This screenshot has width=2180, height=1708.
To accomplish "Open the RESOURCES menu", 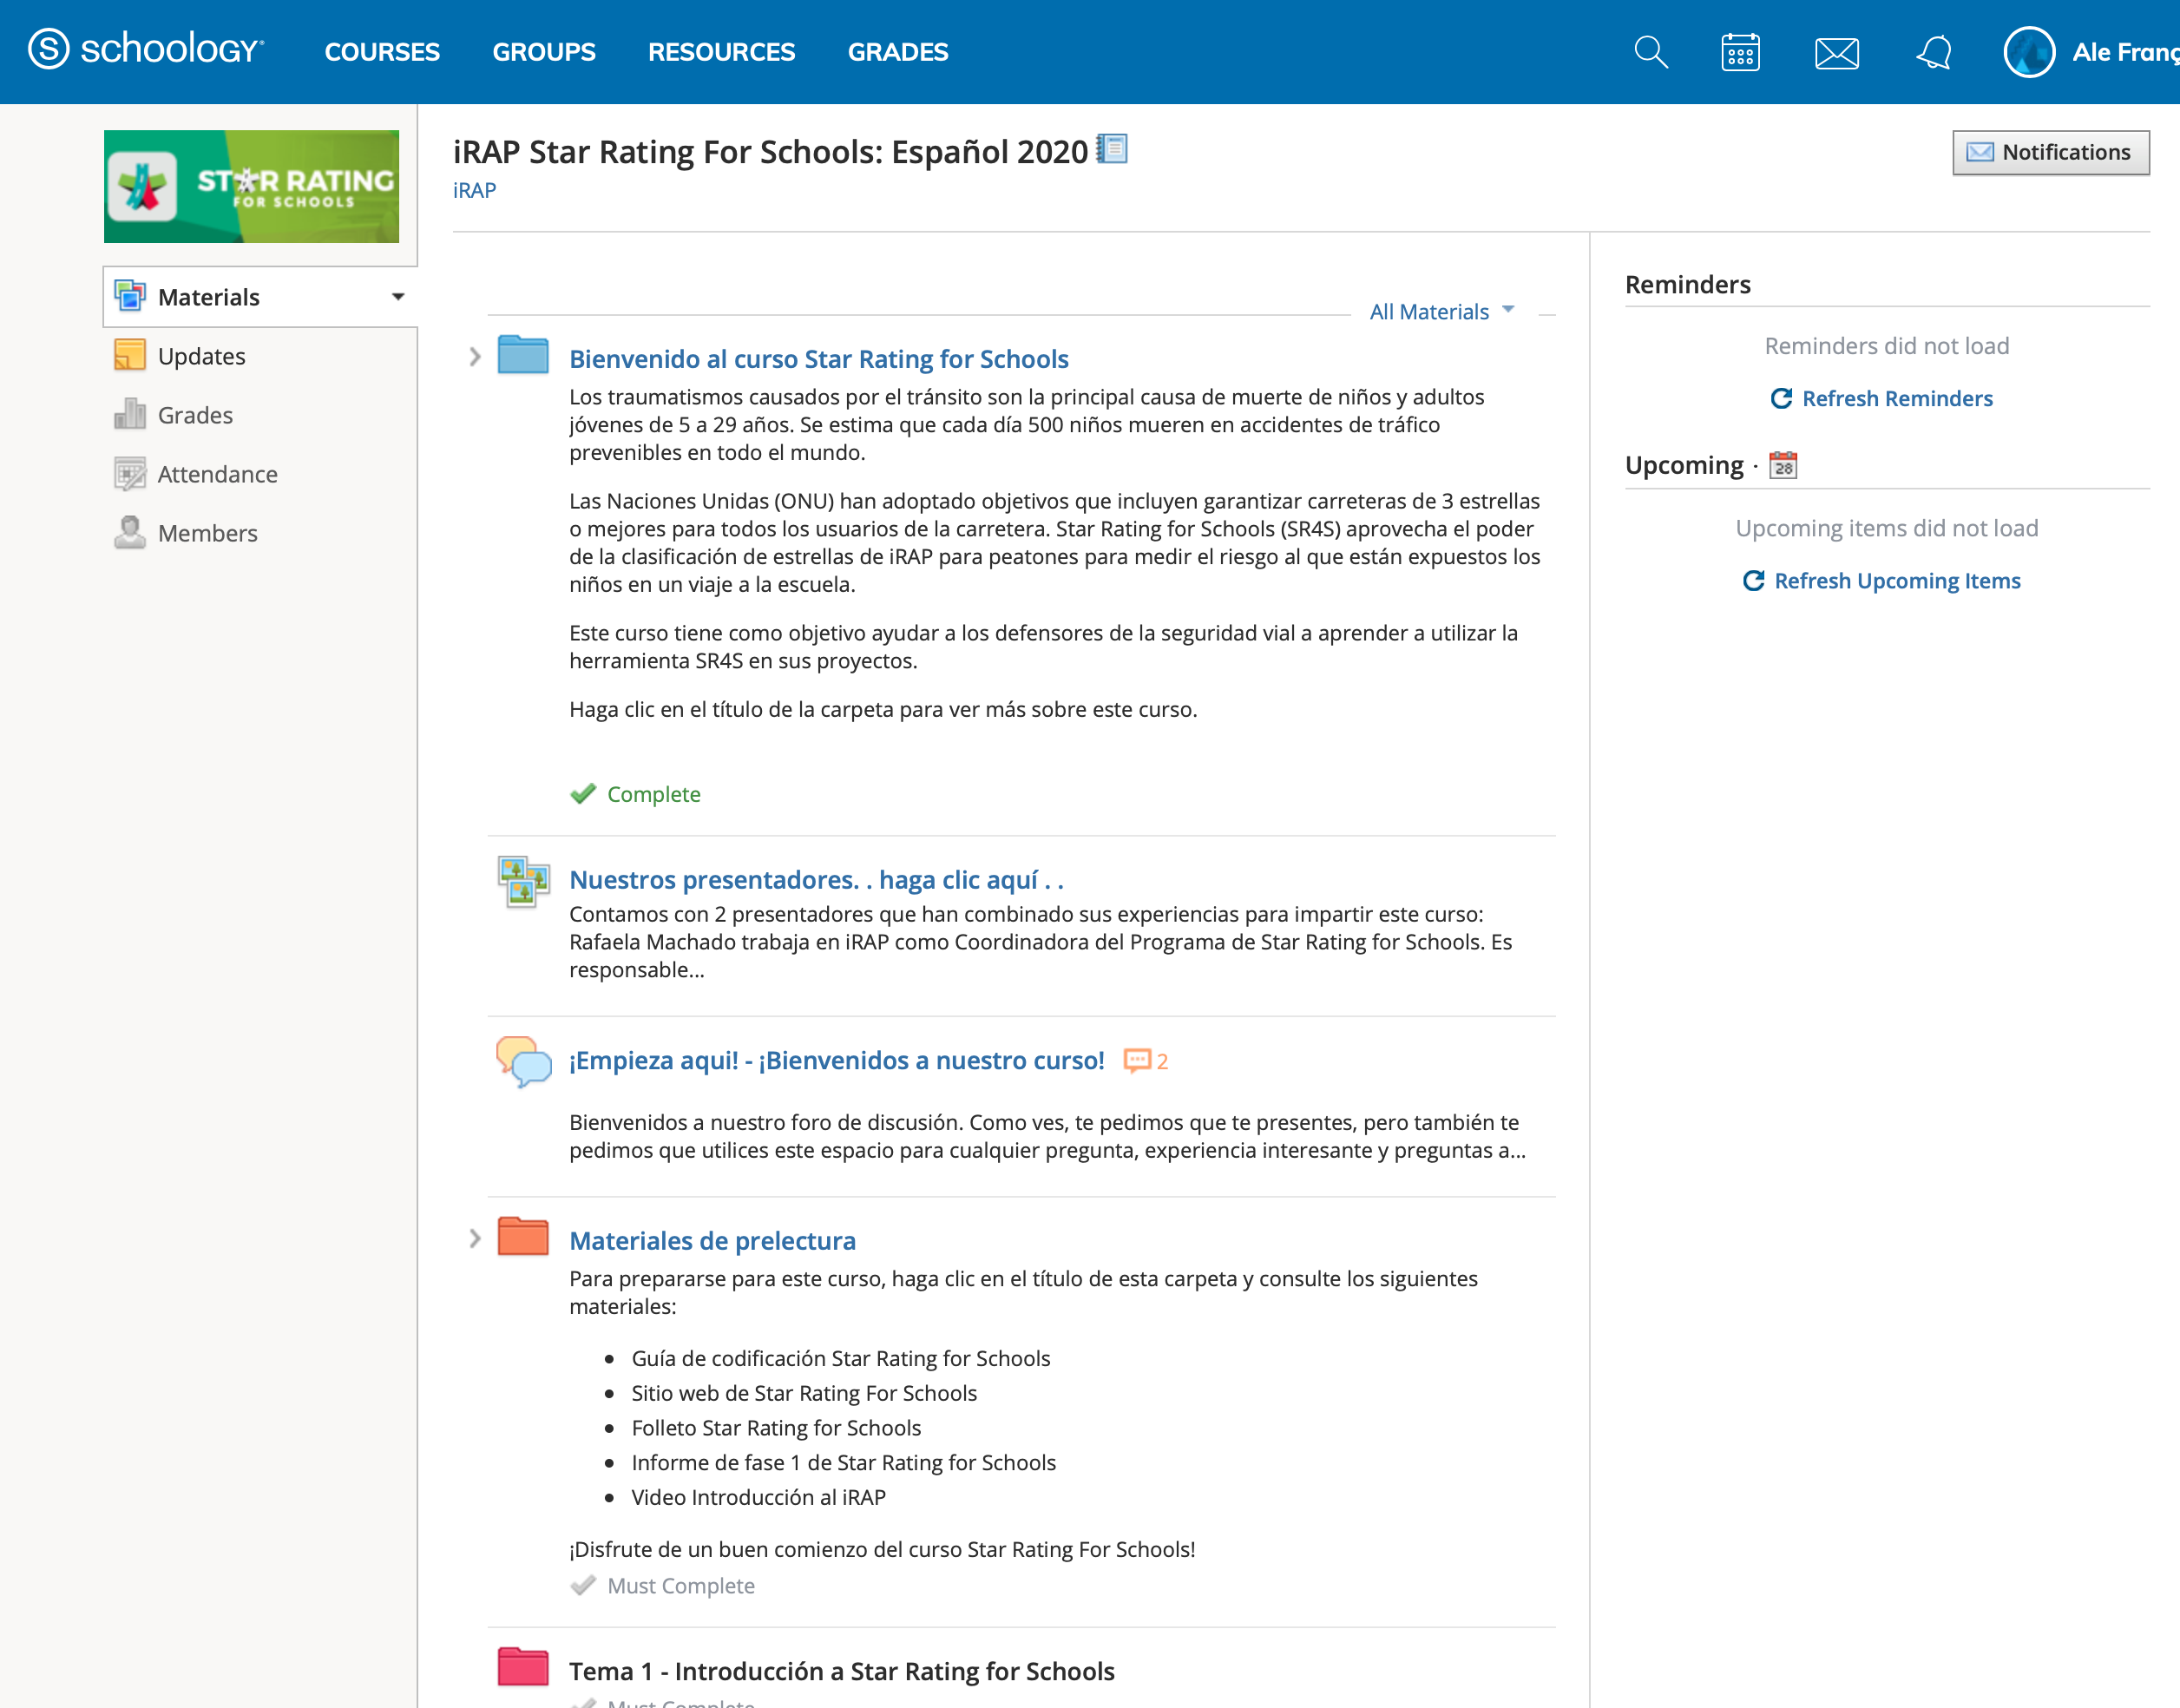I will point(722,52).
